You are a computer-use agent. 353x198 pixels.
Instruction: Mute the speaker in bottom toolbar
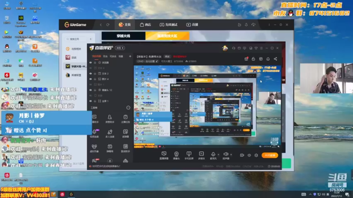click(x=225, y=155)
